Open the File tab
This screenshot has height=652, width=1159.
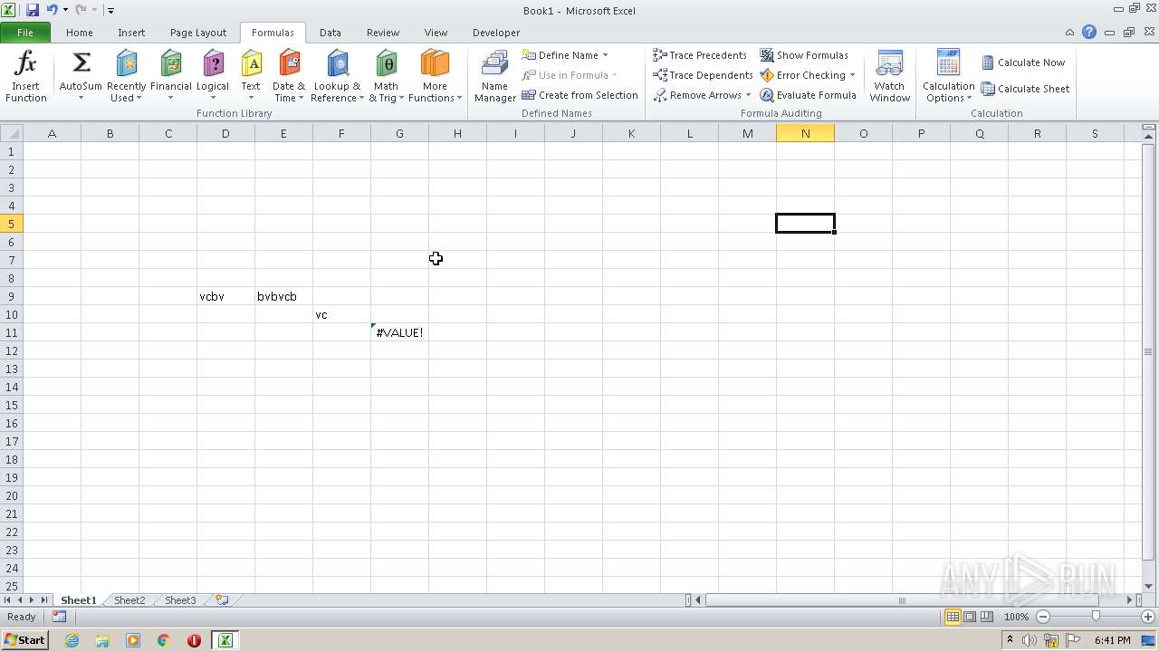25,33
